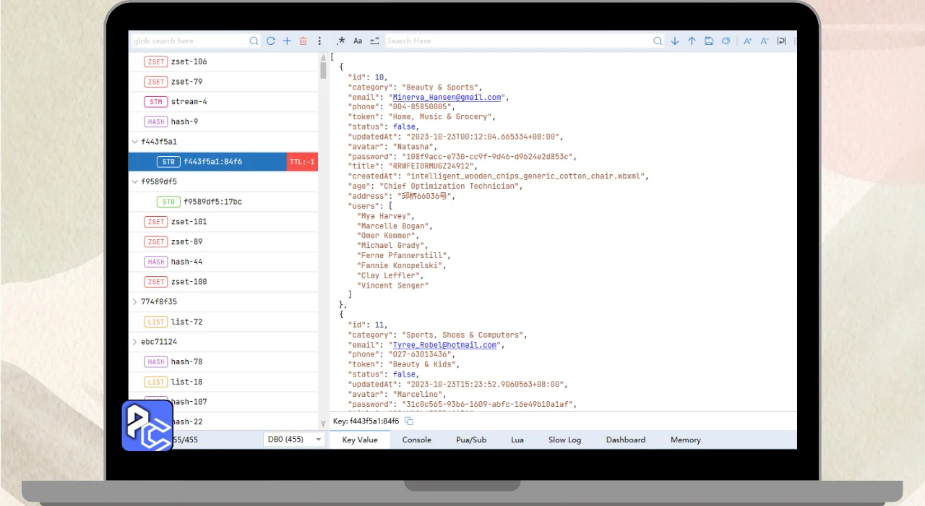Viewport: 925px width, 506px height.
Task: Decrease font size with A- icon
Action: (764, 41)
